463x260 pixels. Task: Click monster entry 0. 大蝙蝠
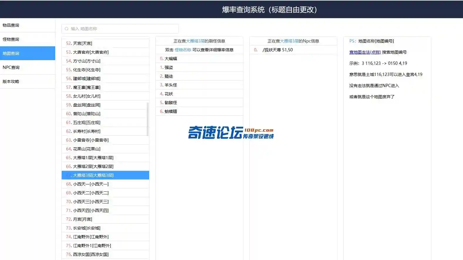tap(199, 59)
